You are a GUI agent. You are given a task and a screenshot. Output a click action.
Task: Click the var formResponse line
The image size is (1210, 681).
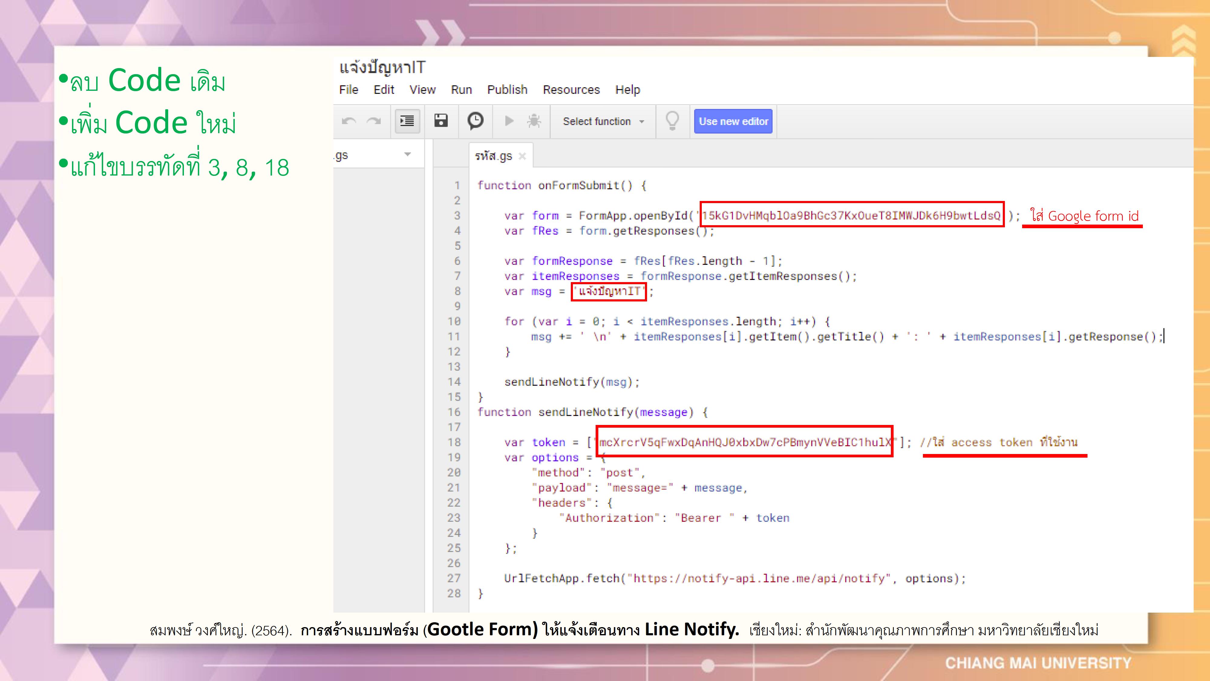[643, 261]
